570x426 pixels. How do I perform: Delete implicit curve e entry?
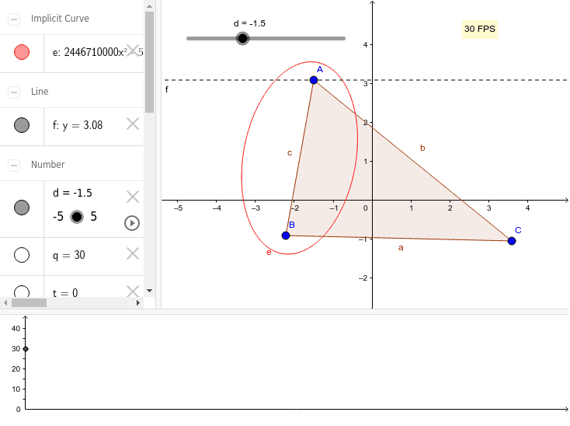pos(133,51)
